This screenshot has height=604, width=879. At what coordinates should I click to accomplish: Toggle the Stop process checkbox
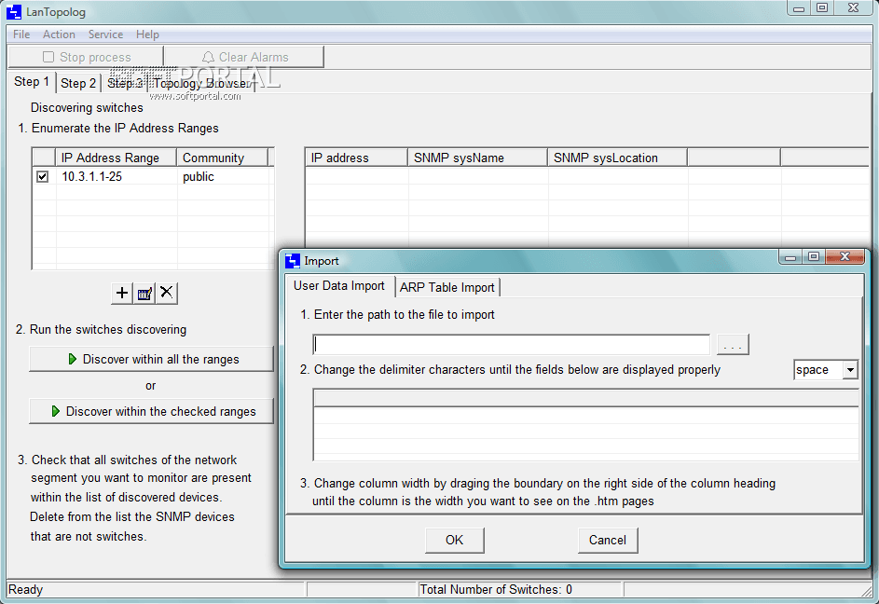pyautogui.click(x=48, y=57)
